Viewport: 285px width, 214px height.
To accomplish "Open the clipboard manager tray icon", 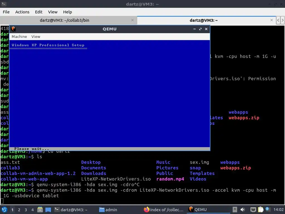I will click(x=261, y=210).
